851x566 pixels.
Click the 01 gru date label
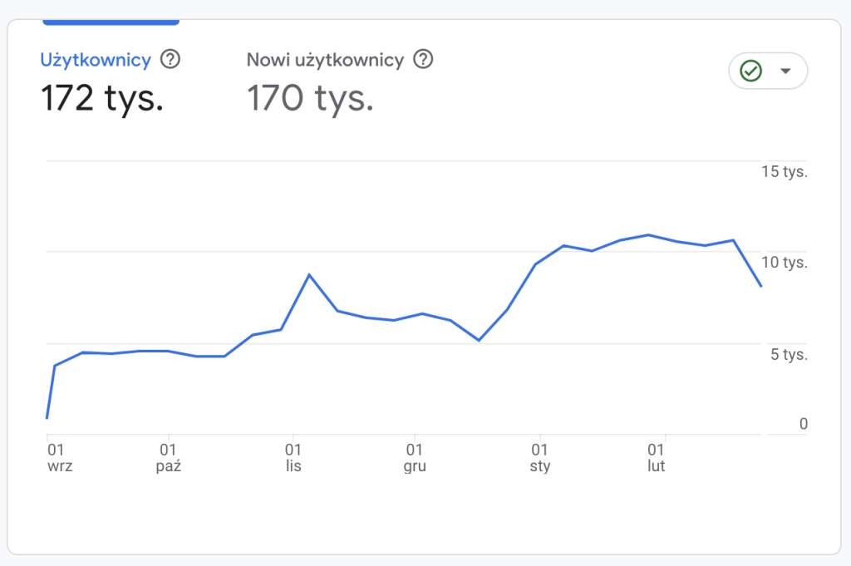point(415,458)
